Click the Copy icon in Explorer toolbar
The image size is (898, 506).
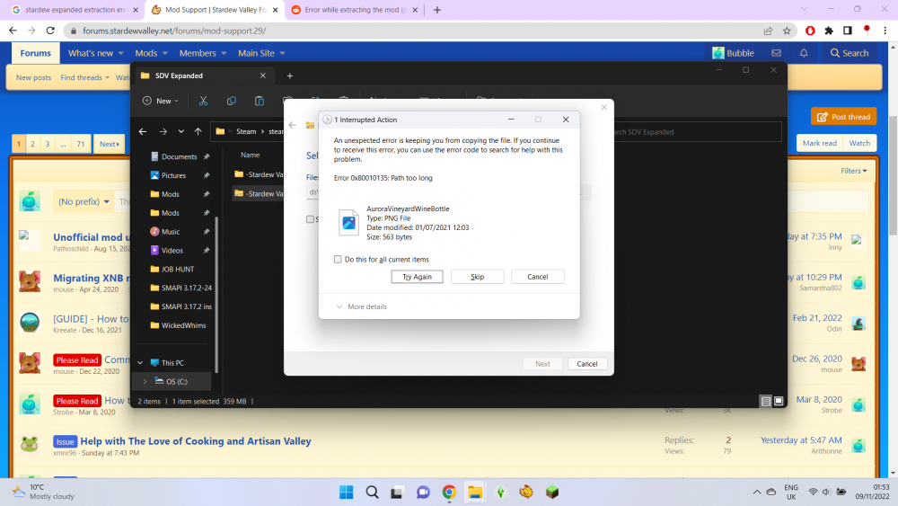(x=232, y=101)
